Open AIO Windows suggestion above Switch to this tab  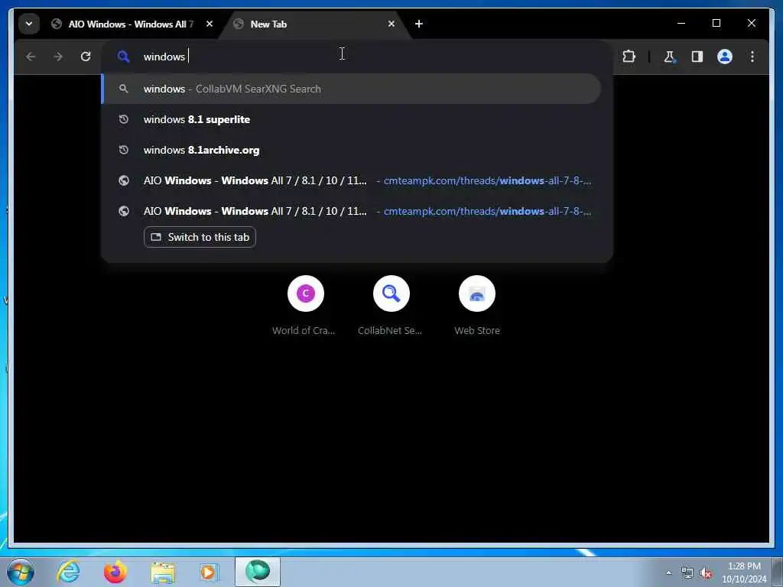[352, 211]
